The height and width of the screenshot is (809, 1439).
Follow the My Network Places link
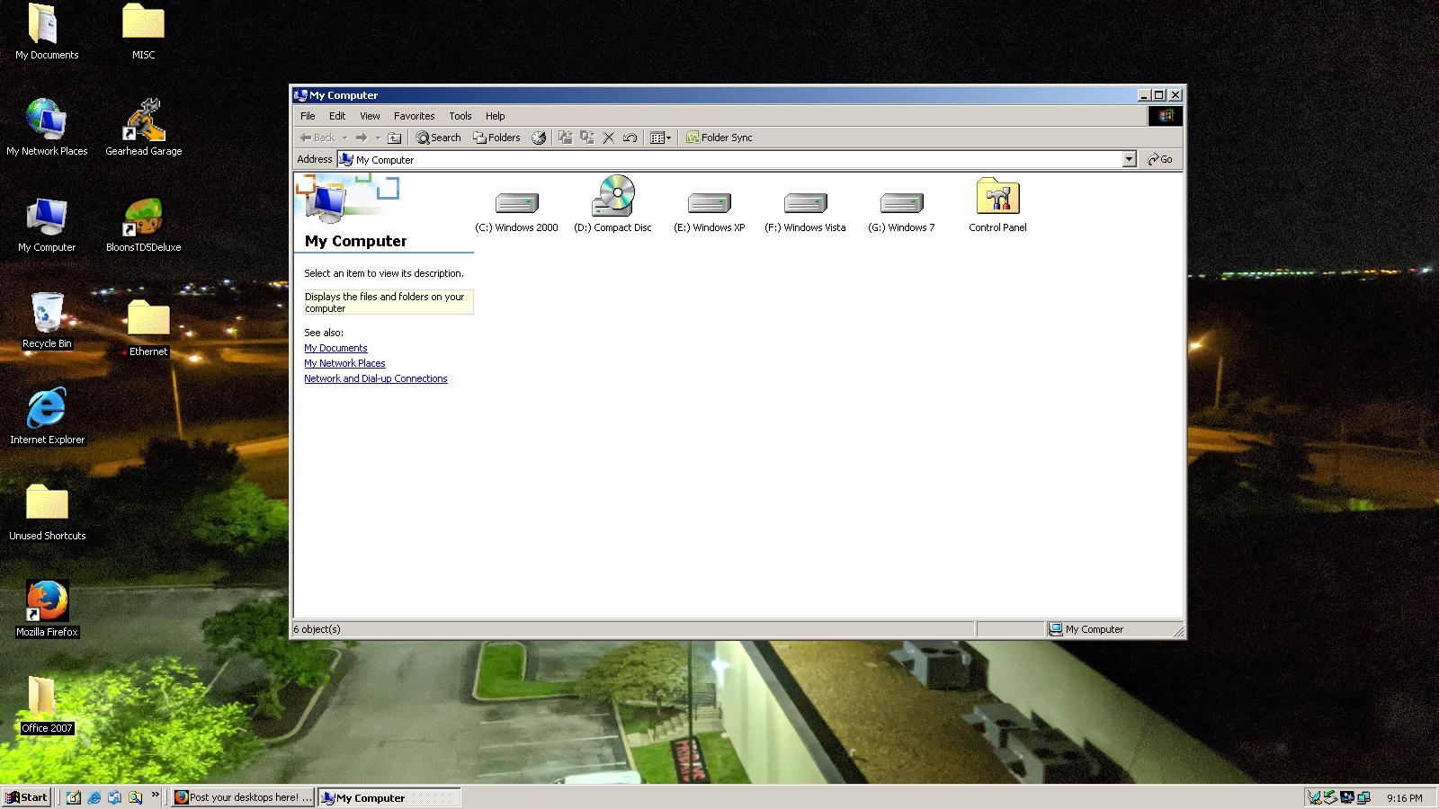[344, 363]
